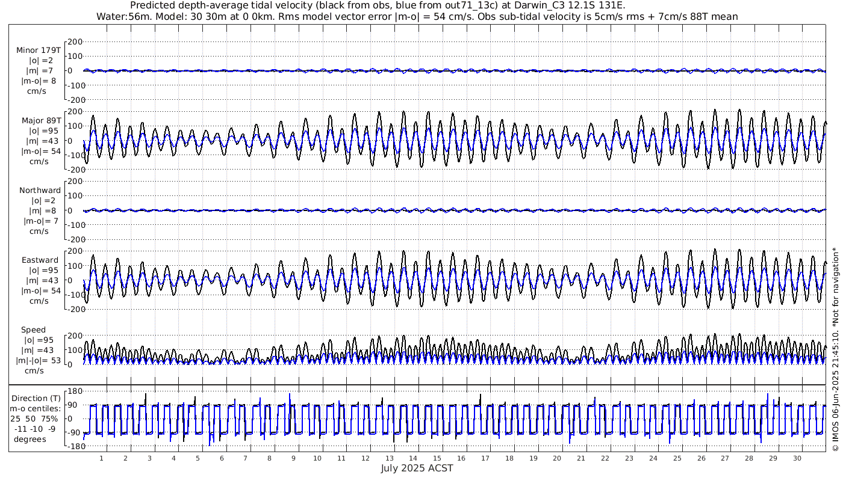Click day 22 on the date axis
Viewport: 843px width, 481px height.
point(605,458)
